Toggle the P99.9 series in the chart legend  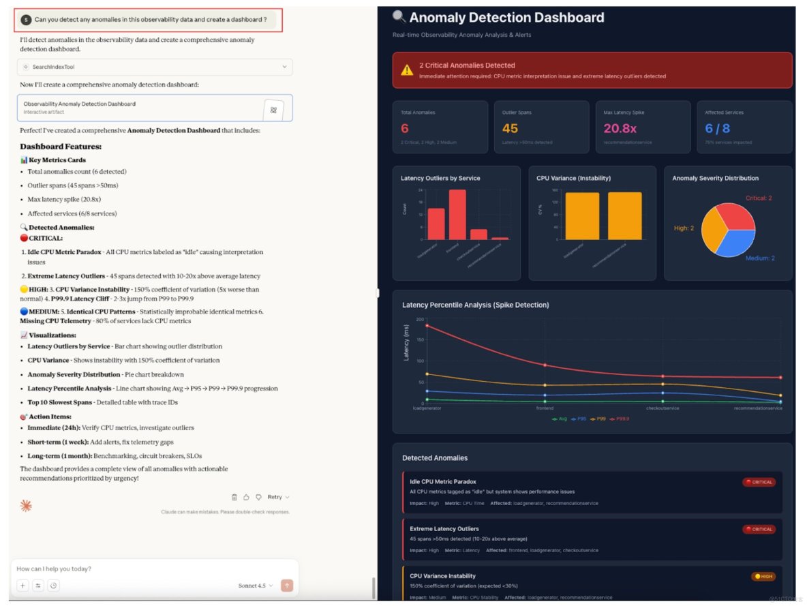620,417
